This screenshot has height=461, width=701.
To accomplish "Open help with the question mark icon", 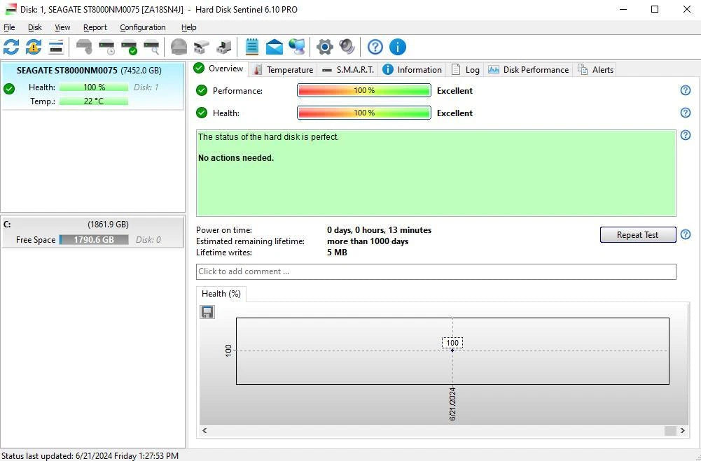I will pyautogui.click(x=375, y=47).
